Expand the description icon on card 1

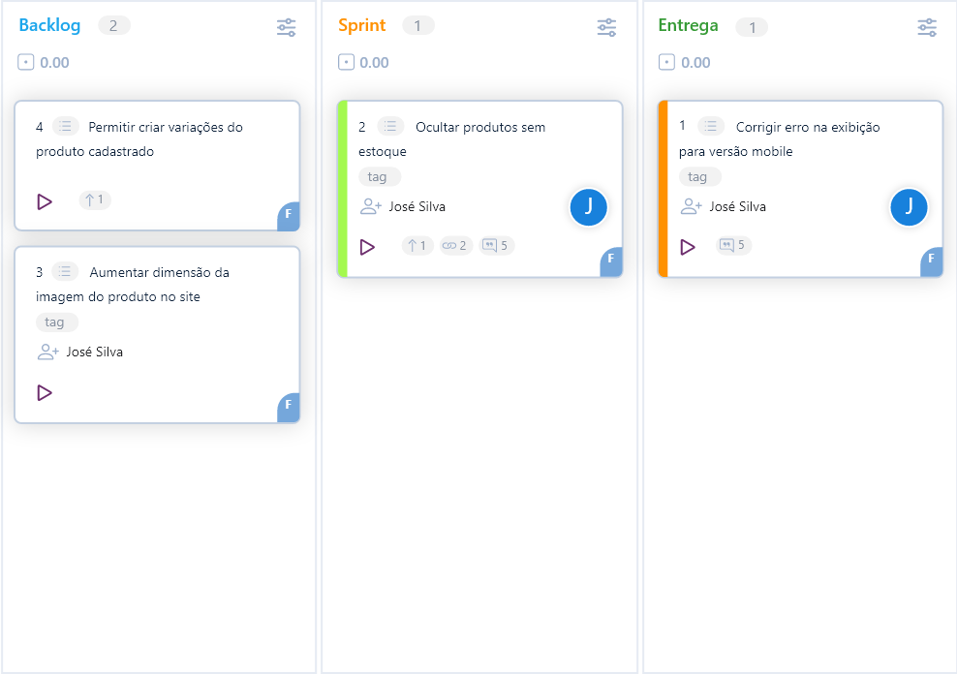coord(711,126)
